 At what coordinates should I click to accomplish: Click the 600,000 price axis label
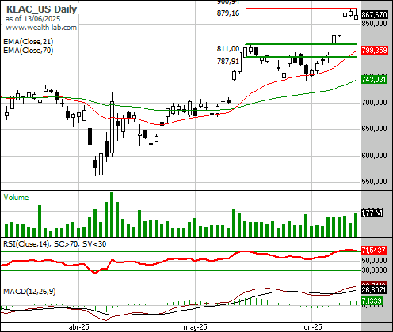tap(375, 156)
